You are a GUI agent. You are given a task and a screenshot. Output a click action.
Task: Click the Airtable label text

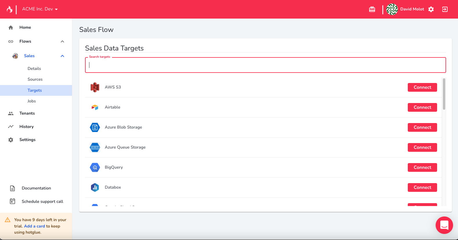coord(113,107)
